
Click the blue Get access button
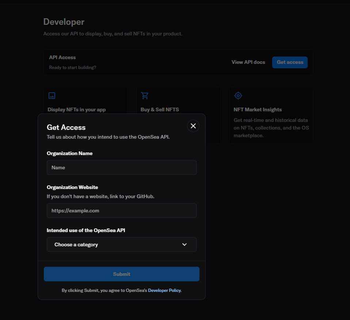(290, 62)
